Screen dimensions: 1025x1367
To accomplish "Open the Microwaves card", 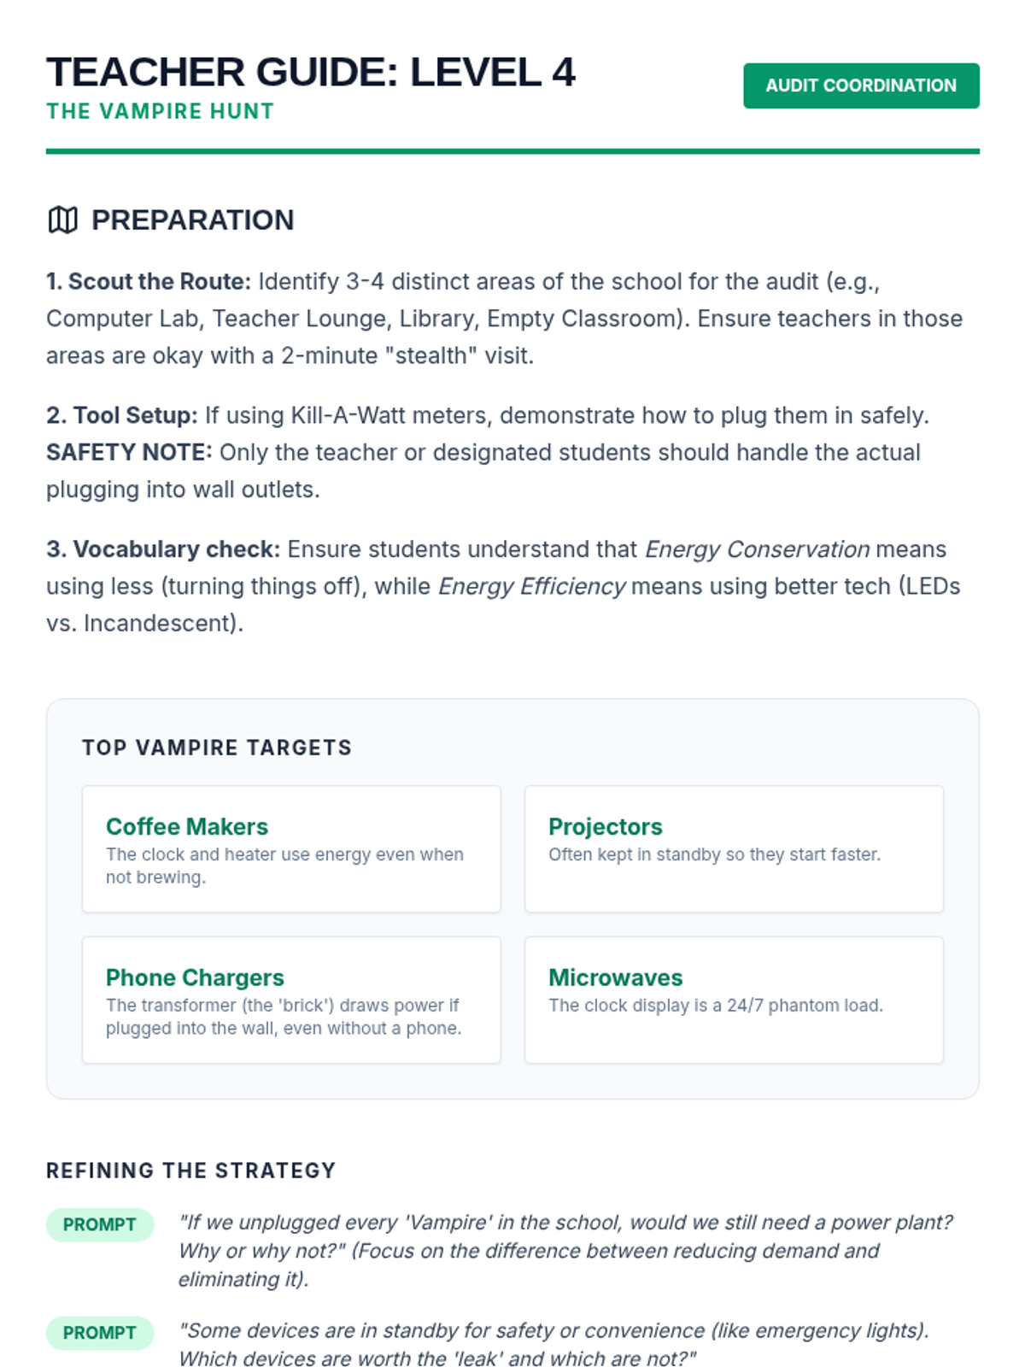I will (x=733, y=1000).
